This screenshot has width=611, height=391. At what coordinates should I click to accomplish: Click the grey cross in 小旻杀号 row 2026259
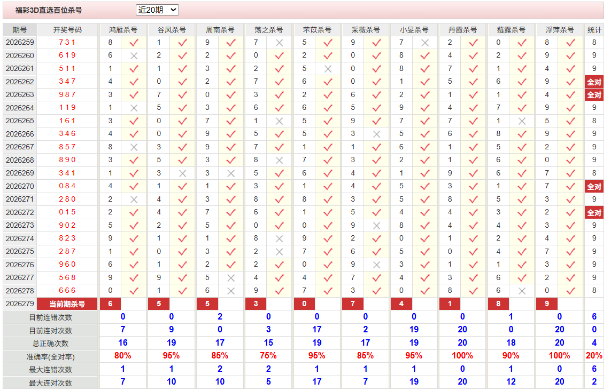click(425, 43)
